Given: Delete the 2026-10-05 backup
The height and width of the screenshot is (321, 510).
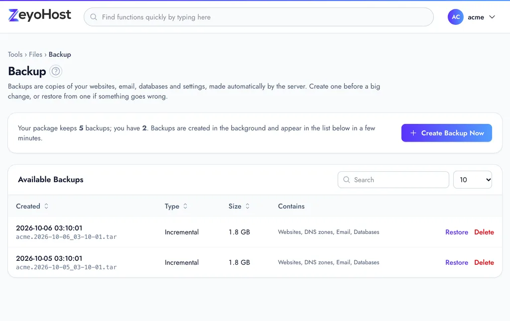Looking at the screenshot, I should (x=484, y=262).
